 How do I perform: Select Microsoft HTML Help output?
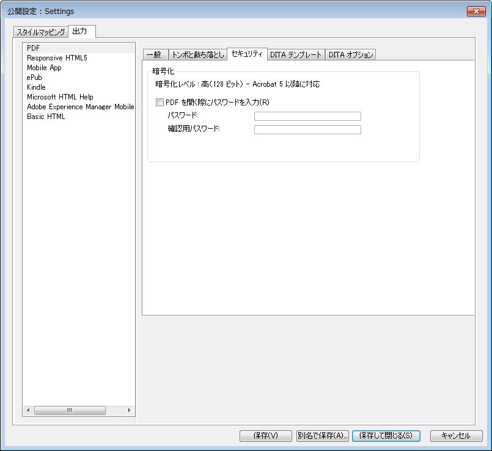point(59,97)
